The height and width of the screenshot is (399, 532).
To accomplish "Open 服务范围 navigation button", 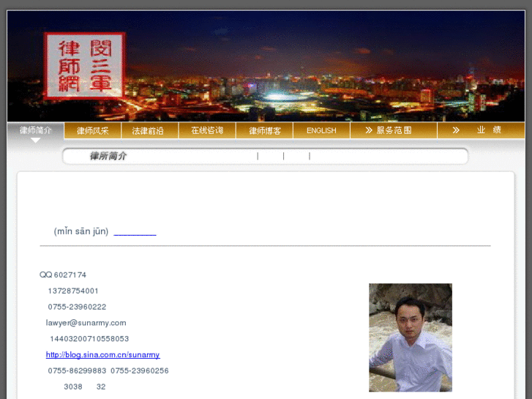I will point(394,130).
